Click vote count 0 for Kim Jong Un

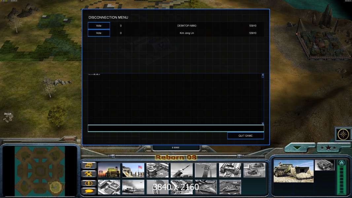[x=121, y=33]
